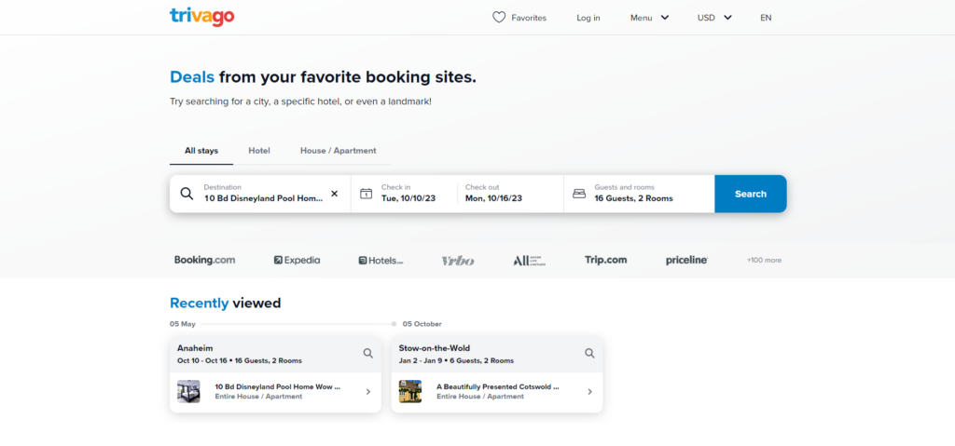Click chevron on Cotswold listing row

589,392
